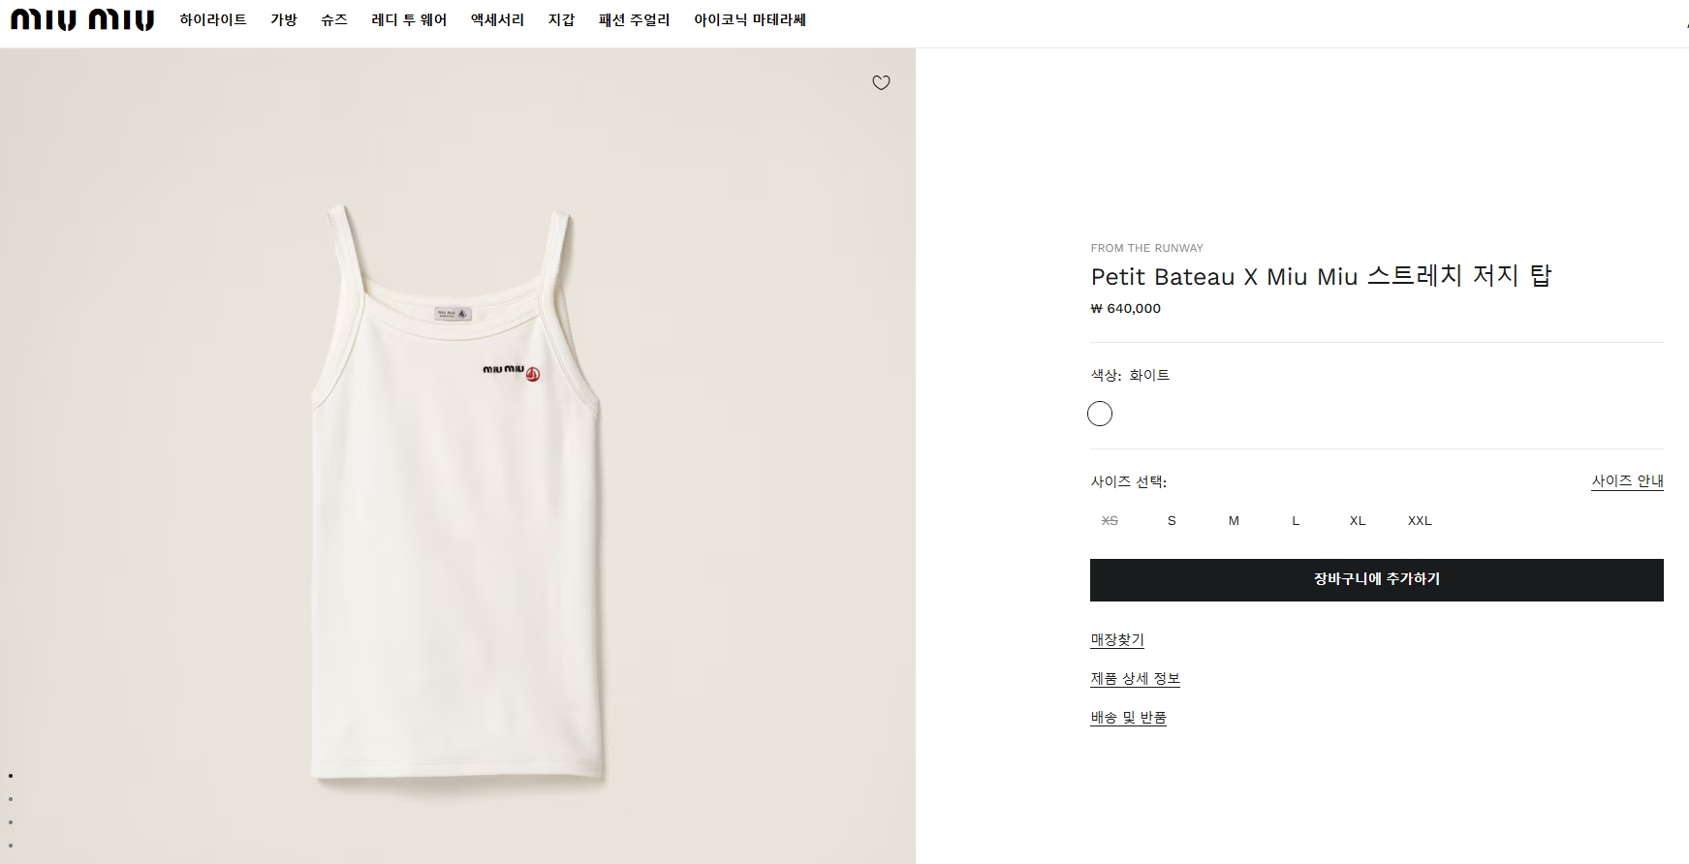
Task: Open the 하이라이트 menu item
Action: click(x=213, y=19)
